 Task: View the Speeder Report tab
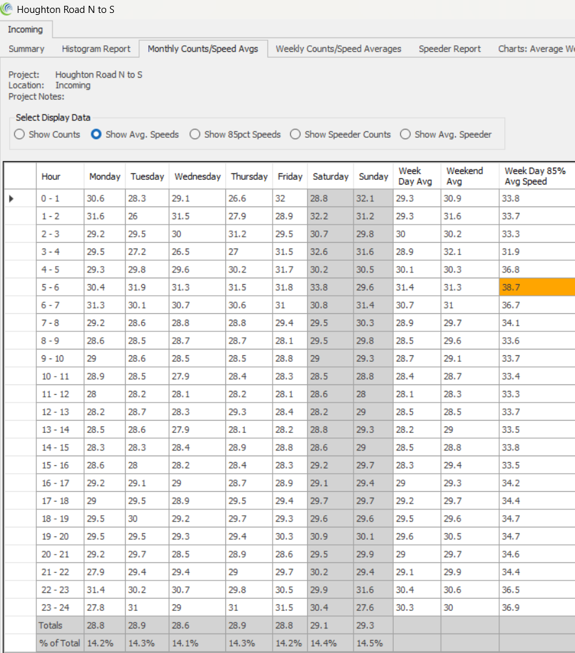449,49
